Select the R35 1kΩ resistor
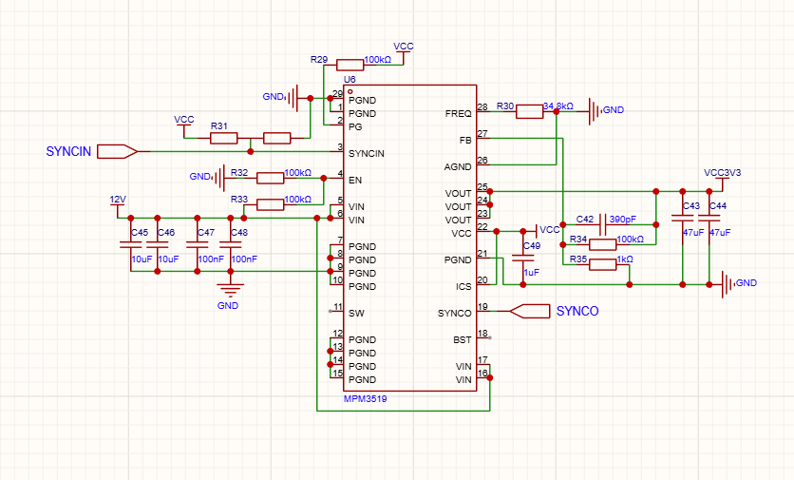 click(x=602, y=265)
